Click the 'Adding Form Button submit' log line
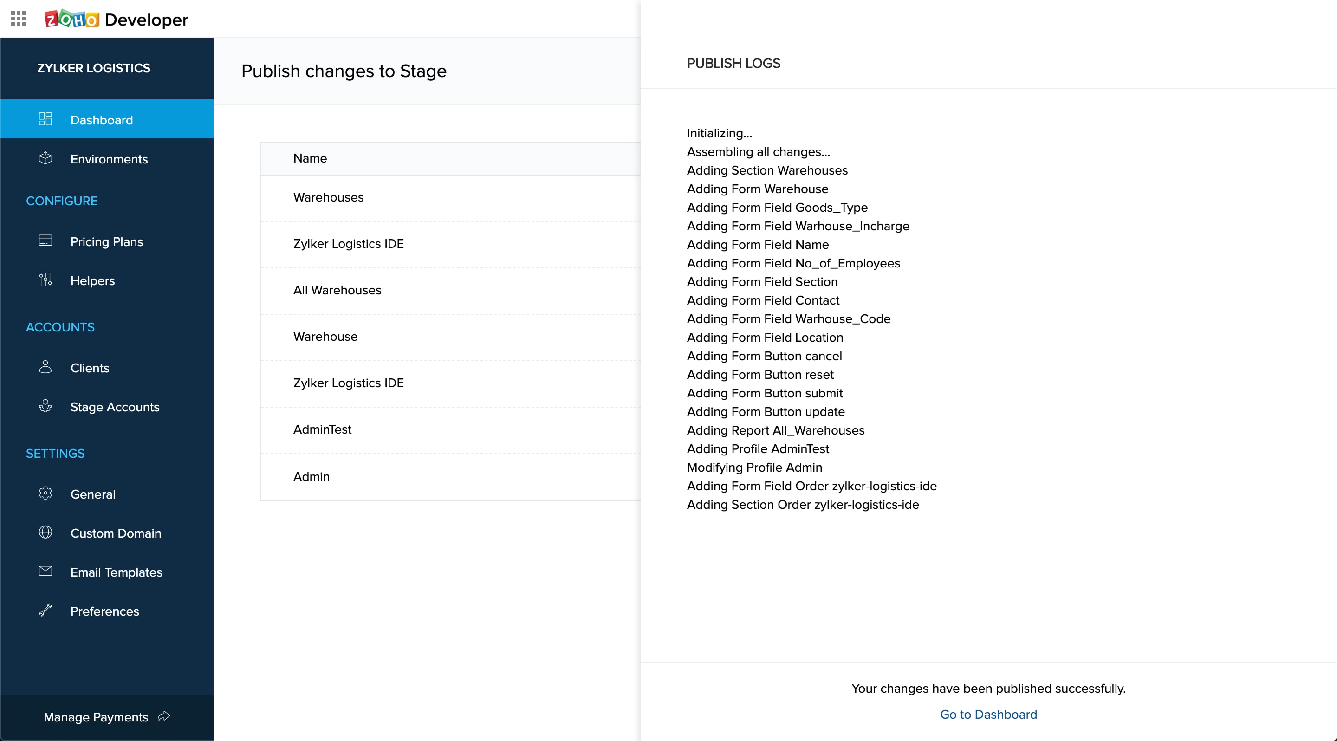 tap(765, 393)
